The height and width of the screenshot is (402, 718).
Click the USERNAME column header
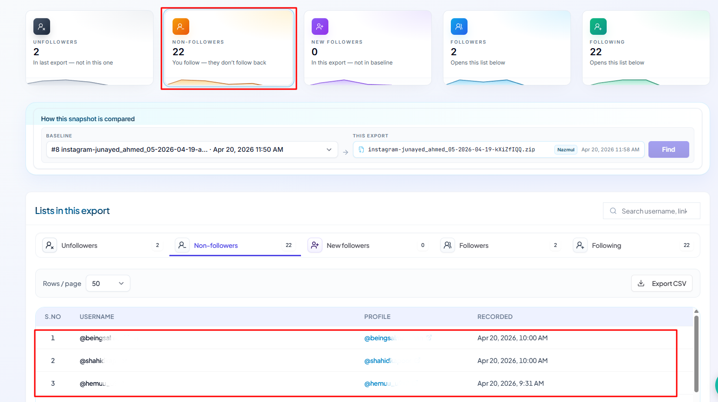97,317
